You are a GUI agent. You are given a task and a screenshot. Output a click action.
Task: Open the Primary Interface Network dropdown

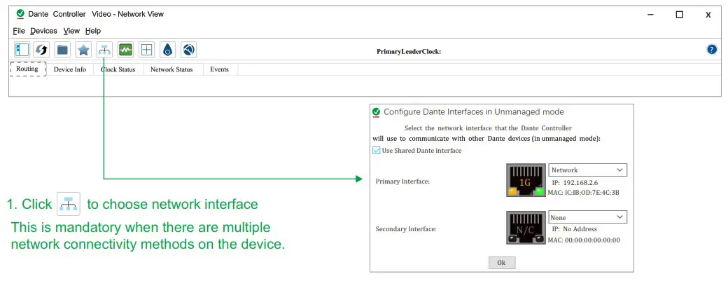(x=588, y=170)
